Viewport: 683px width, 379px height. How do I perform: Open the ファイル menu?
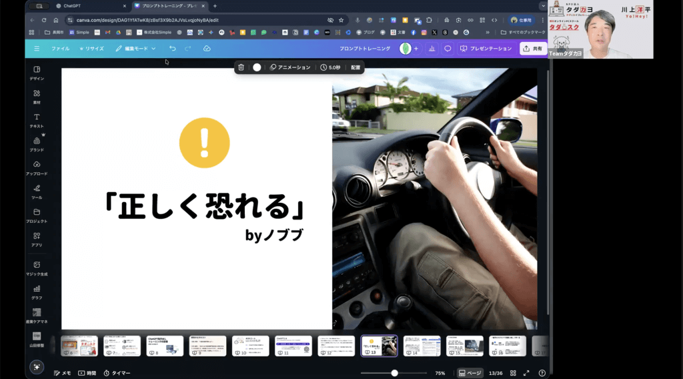[x=60, y=49]
